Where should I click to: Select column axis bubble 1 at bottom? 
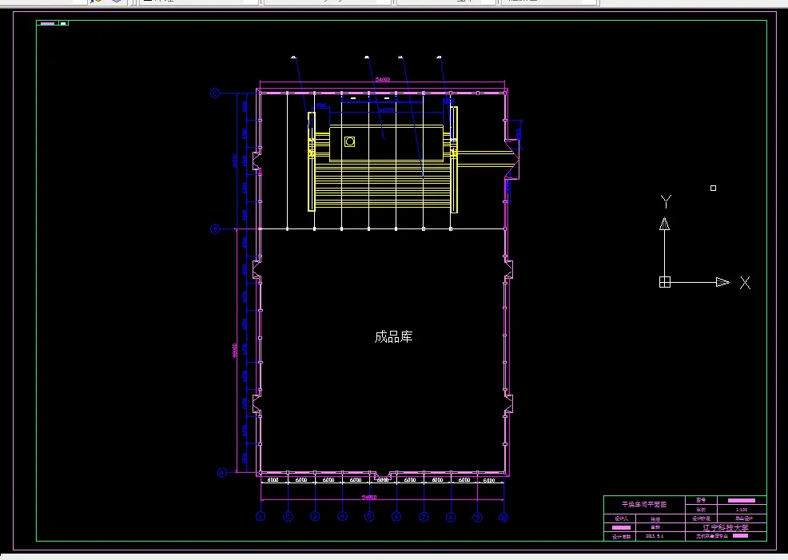click(261, 516)
